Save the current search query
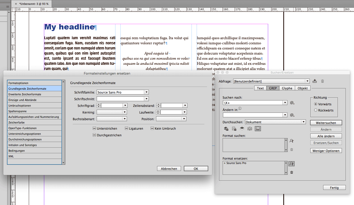 (x=315, y=81)
